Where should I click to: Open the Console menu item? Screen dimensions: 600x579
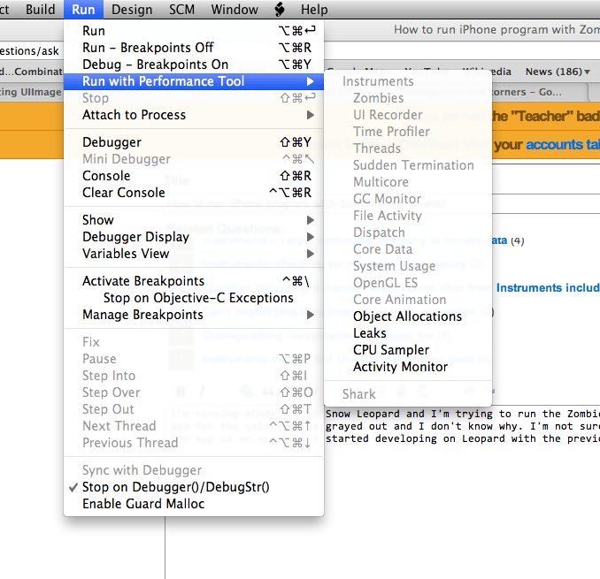194,176
